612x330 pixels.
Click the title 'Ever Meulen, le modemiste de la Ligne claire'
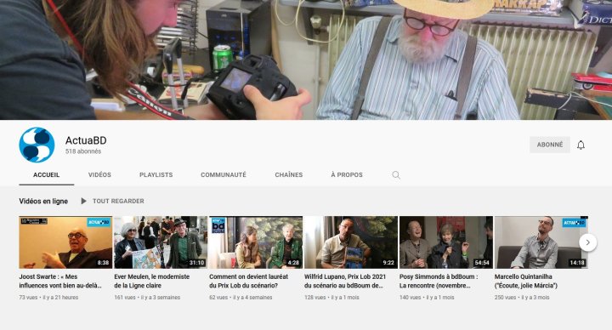pyautogui.click(x=152, y=282)
